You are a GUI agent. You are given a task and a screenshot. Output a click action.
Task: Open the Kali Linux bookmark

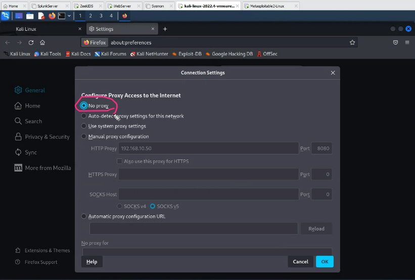[17, 54]
